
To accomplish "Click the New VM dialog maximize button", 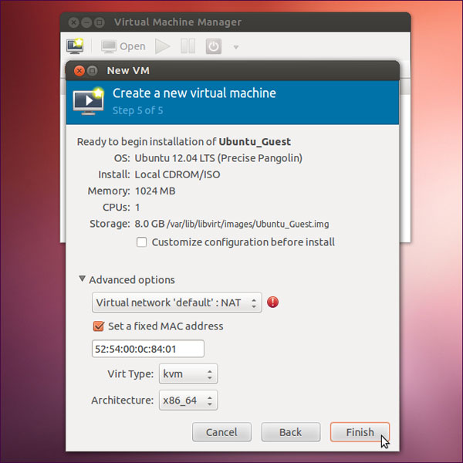I will 93,71.
